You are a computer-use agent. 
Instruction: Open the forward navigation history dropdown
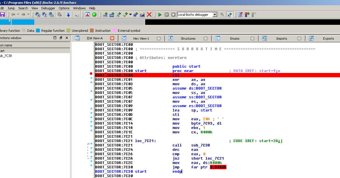click(28, 14)
